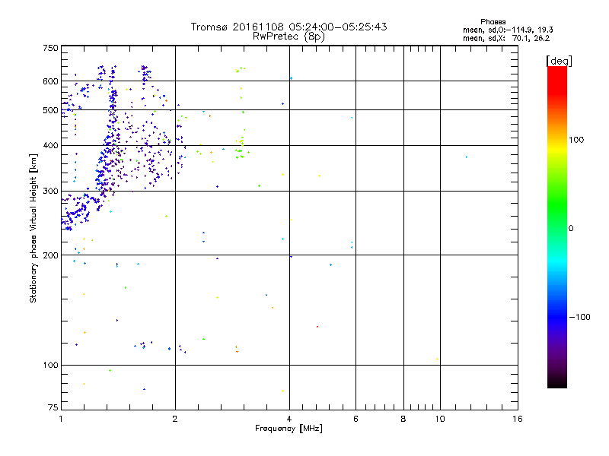Click the lone cyan data point right of 10 MHz
This screenshot has width=609, height=456.
click(467, 157)
